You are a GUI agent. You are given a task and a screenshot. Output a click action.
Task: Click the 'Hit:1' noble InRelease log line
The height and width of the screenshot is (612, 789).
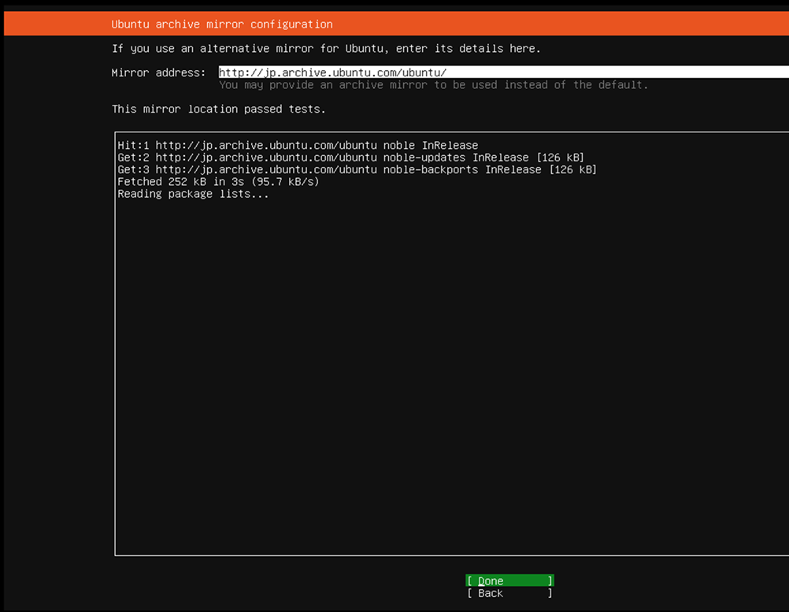(x=298, y=146)
